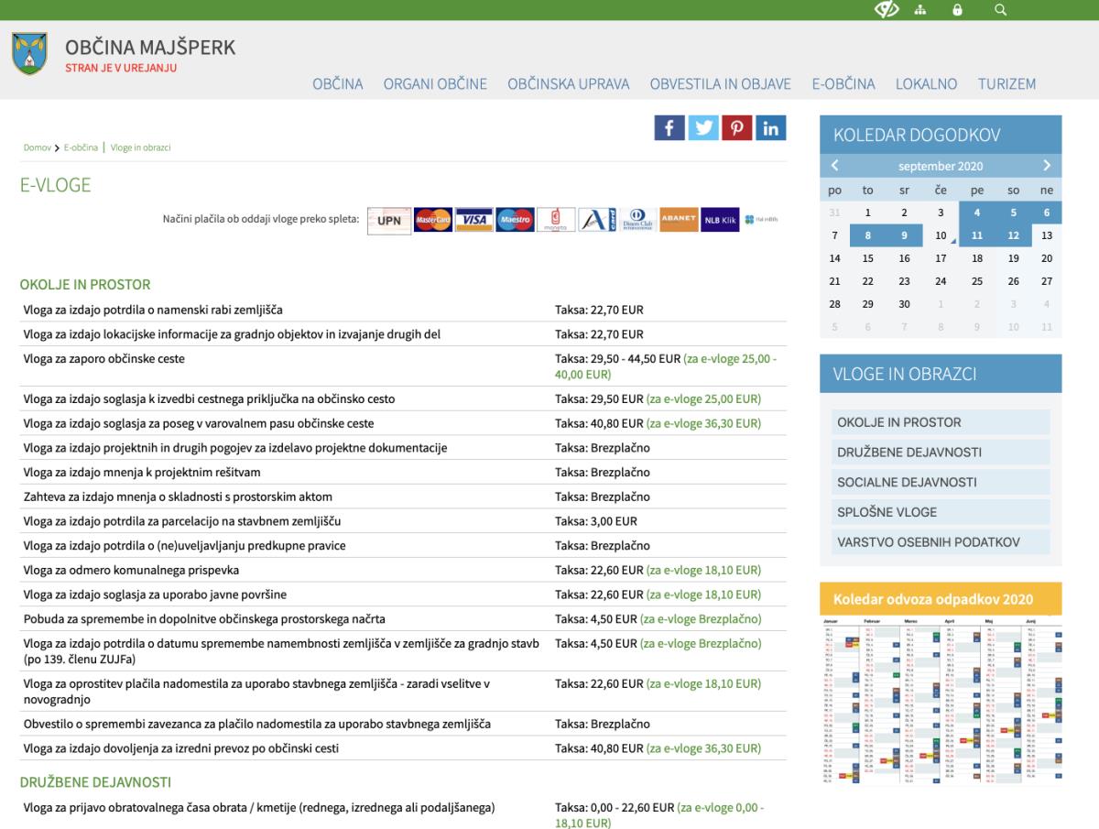Open the TURIZEM menu
Image resolution: width=1099 pixels, height=829 pixels.
tap(1007, 84)
